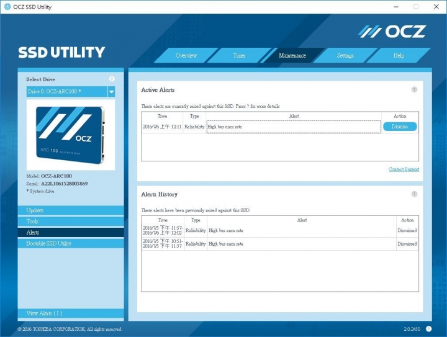447x337 pixels.
Task: Click the ARC 100 drive image
Action: coord(71,135)
